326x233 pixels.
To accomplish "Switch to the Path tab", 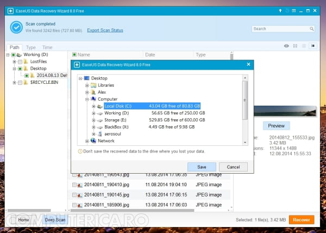I will [14, 47].
